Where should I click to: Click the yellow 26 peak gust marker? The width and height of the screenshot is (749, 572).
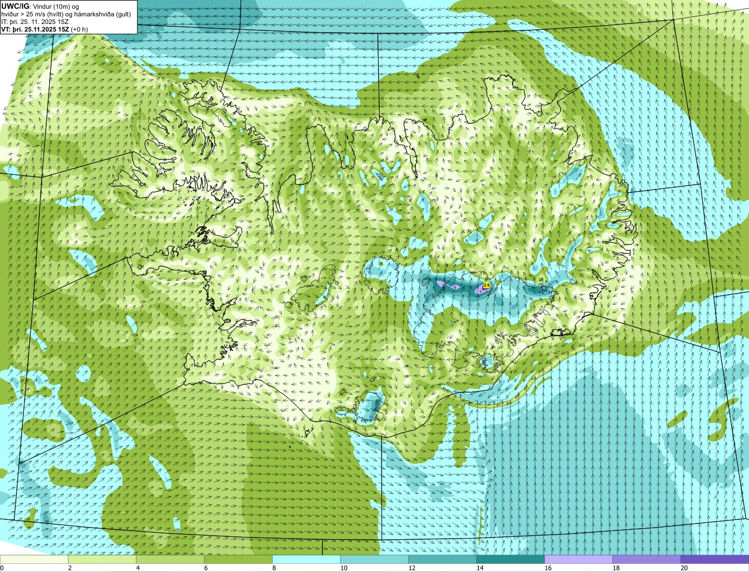coord(487,285)
